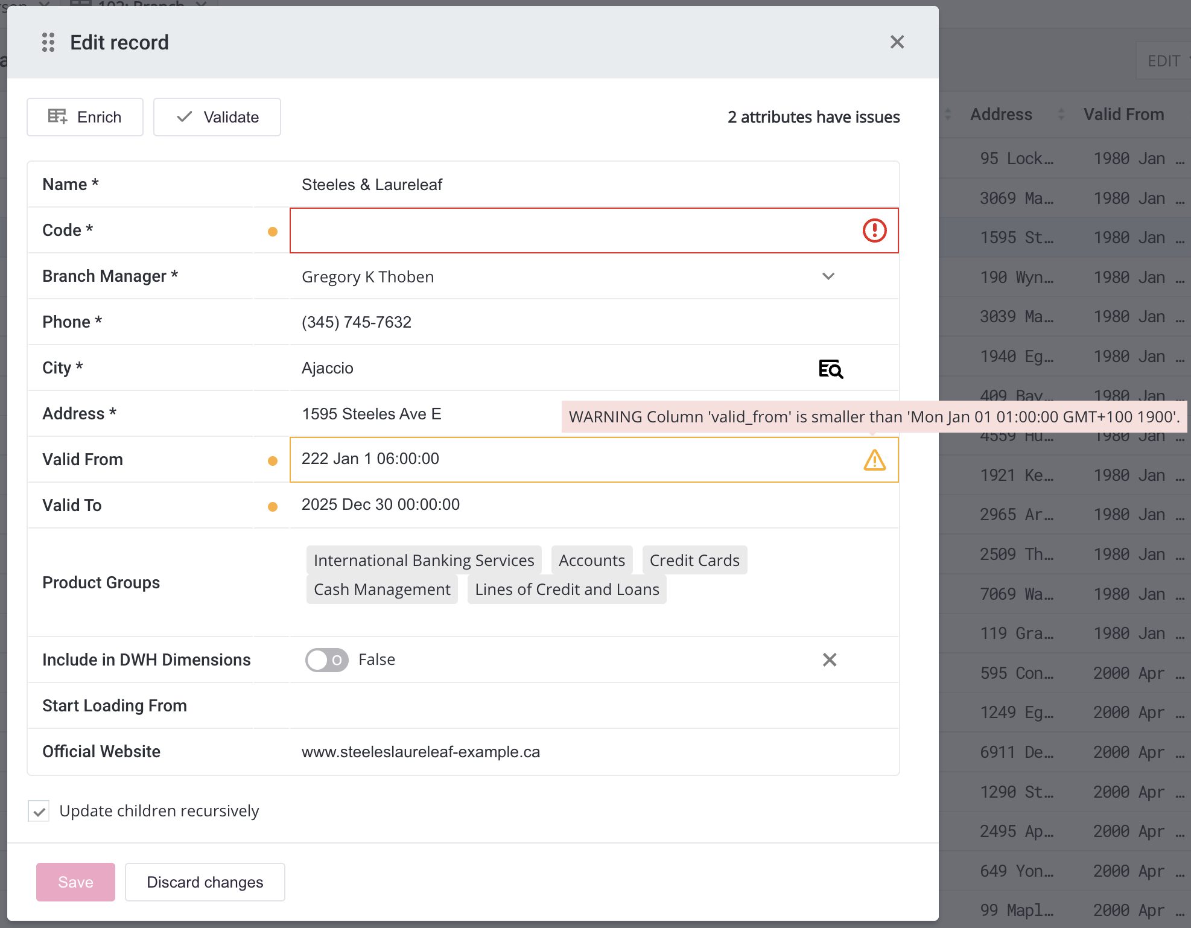1191x928 pixels.
Task: Click the Official Website value
Action: coord(421,752)
